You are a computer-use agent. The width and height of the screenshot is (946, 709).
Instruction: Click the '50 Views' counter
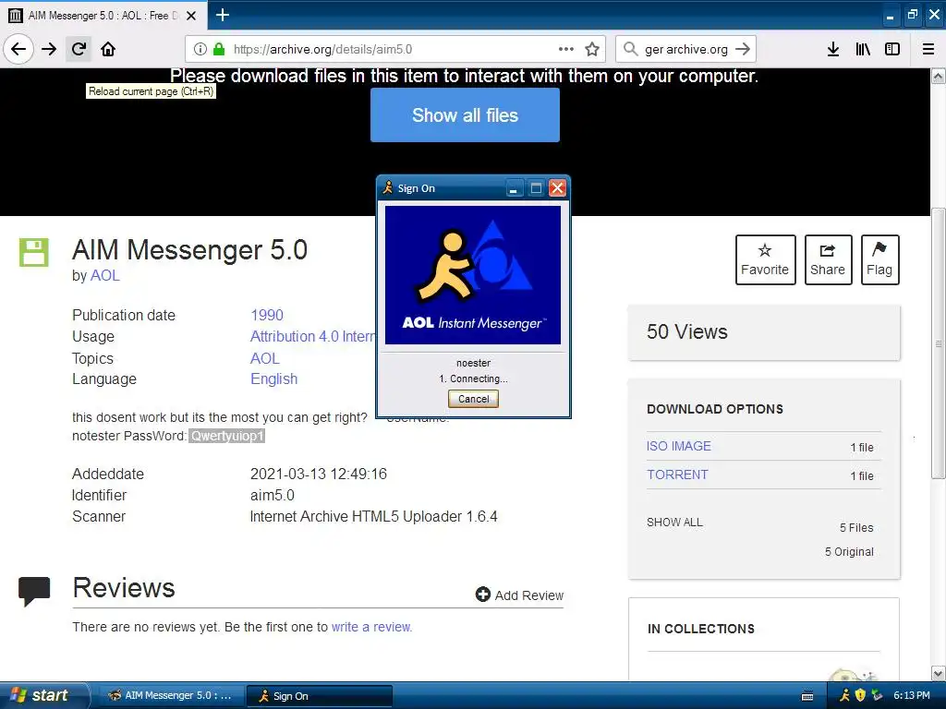[687, 331]
